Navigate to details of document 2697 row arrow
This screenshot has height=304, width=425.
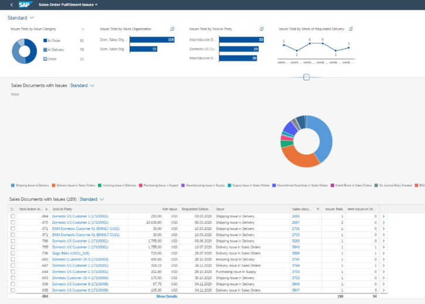click(x=383, y=223)
